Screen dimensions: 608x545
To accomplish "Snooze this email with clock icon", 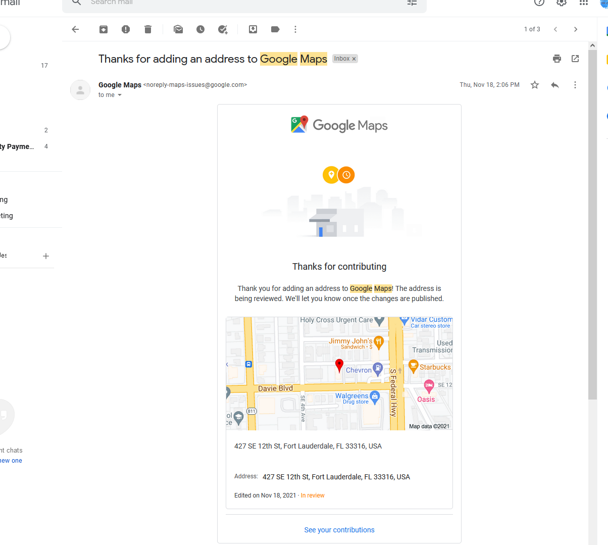I will [200, 29].
